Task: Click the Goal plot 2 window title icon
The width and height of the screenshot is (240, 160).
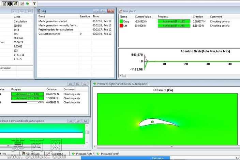Action: point(120,11)
